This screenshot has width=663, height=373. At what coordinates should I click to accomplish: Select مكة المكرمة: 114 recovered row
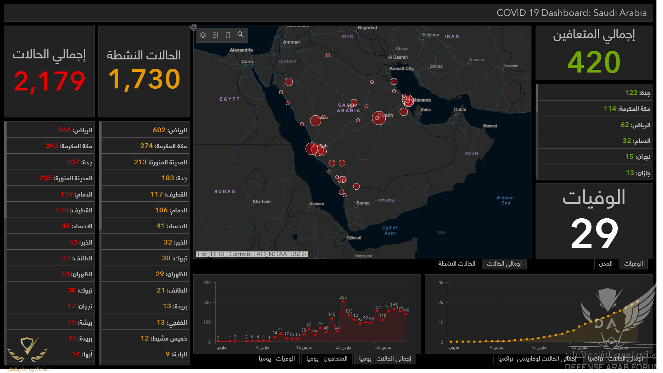pyautogui.click(x=595, y=109)
